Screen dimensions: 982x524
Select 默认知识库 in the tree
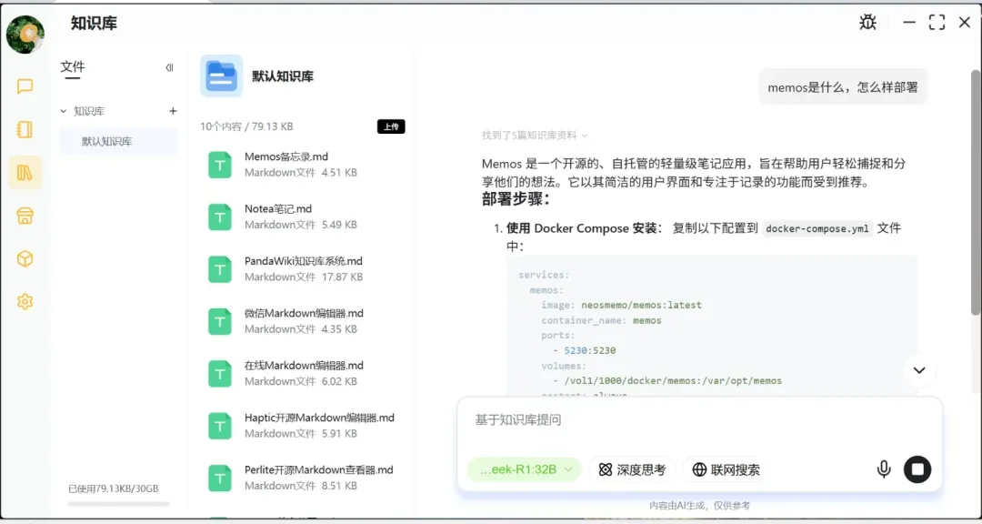[119, 142]
